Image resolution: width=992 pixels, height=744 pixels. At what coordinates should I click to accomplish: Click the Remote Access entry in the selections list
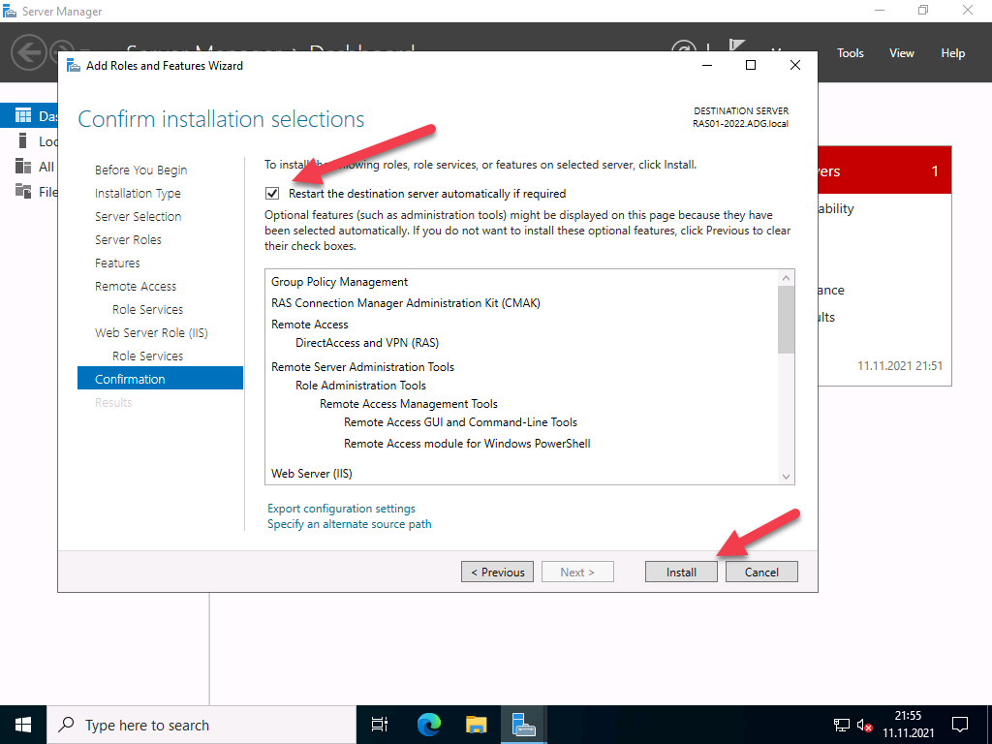[x=309, y=325]
